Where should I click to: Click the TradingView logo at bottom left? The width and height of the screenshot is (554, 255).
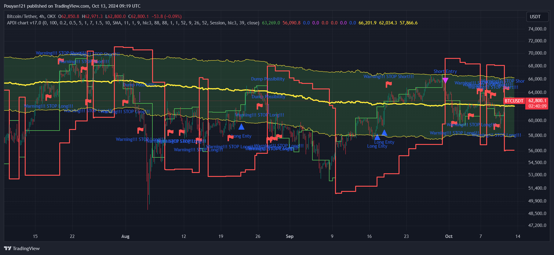pos(22,248)
